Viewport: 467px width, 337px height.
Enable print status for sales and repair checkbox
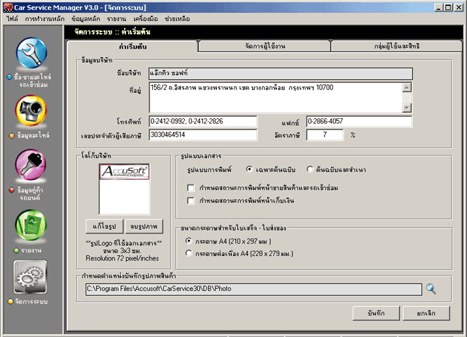(x=191, y=188)
